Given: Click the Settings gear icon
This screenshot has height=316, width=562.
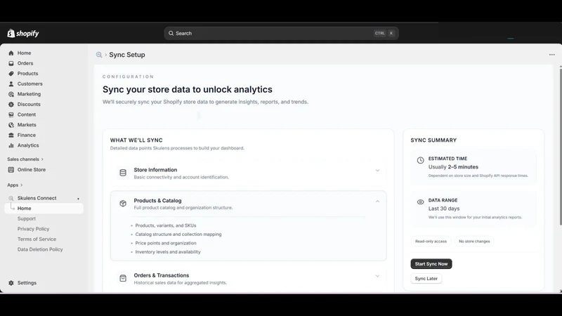Looking at the screenshot, I should pyautogui.click(x=11, y=283).
